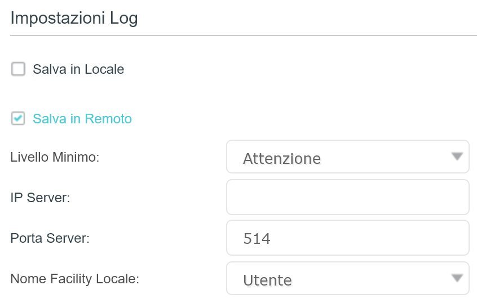Click the checkmark icon beside Salva in Remoto
The image size is (477, 303).
click(x=19, y=119)
